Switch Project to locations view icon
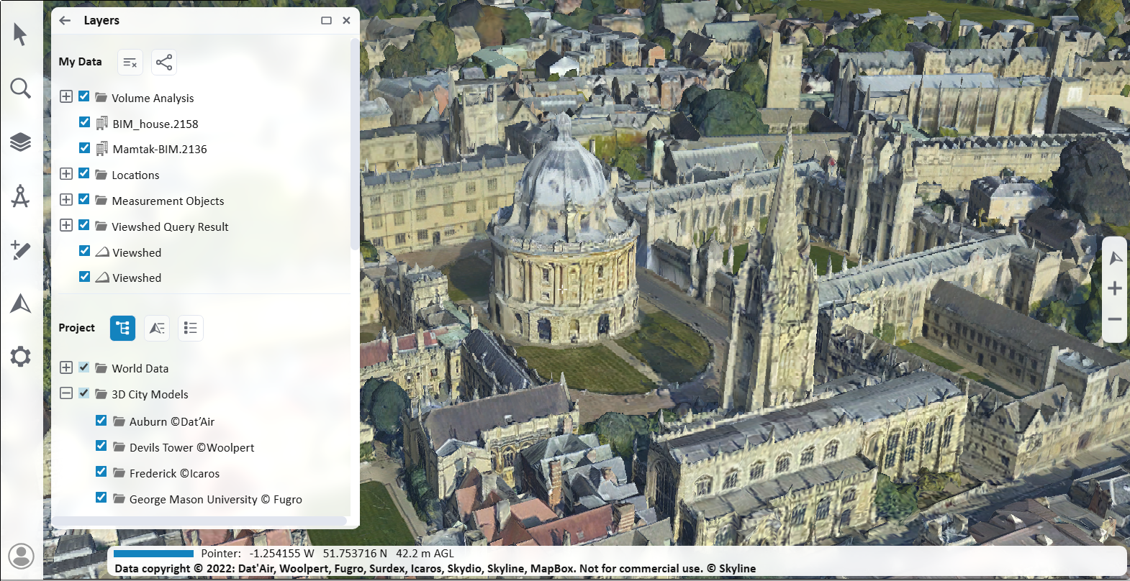 pos(157,328)
